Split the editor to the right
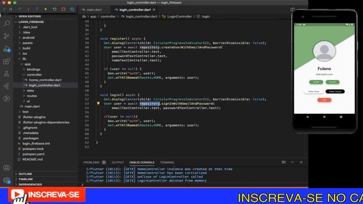The height and width of the screenshot is (204, 363). [x=293, y=10]
